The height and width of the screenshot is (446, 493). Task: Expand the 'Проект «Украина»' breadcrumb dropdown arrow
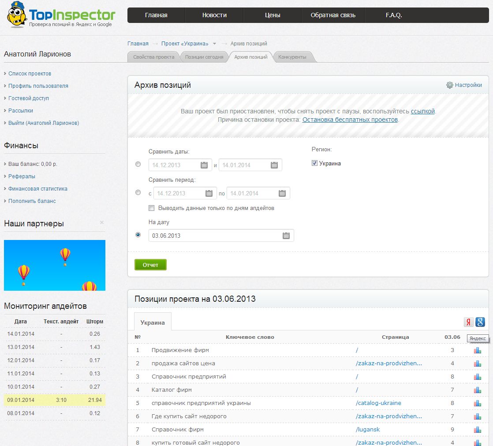point(214,44)
